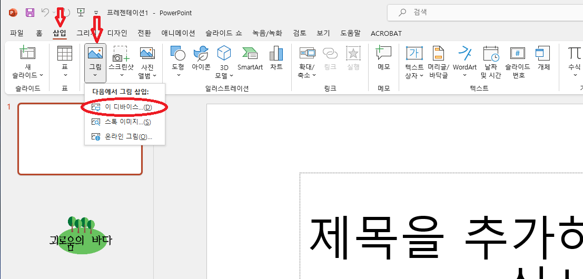Click the 도형 shapes icon
The image size is (583, 279).
pos(178,54)
